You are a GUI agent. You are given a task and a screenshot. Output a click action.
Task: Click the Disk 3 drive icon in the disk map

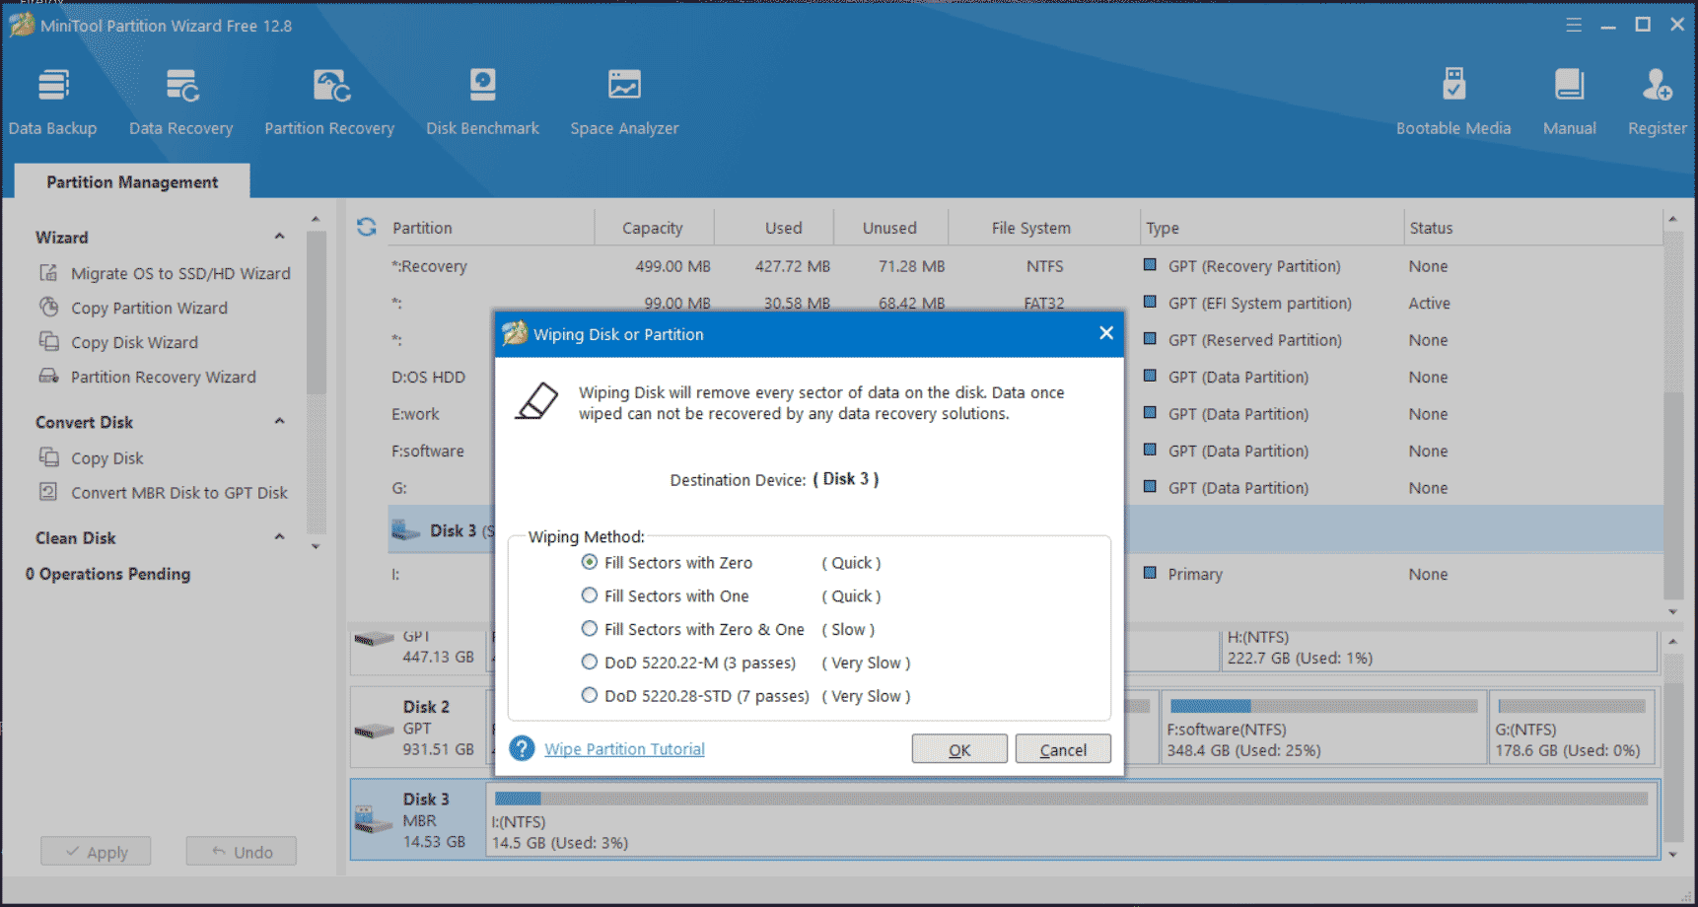click(x=374, y=819)
